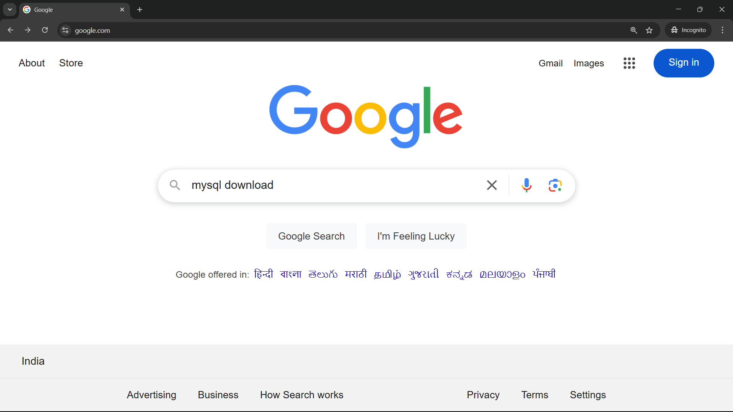Screen dimensions: 733x412
Task: Click the Sign in button
Action: point(684,63)
